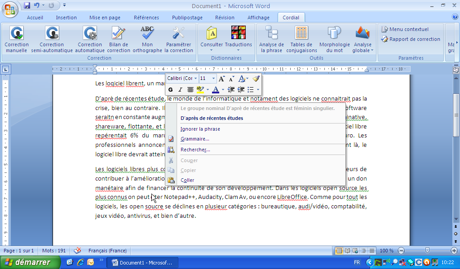Switch to the Insertion tab
The image size is (460, 269).
66,18
